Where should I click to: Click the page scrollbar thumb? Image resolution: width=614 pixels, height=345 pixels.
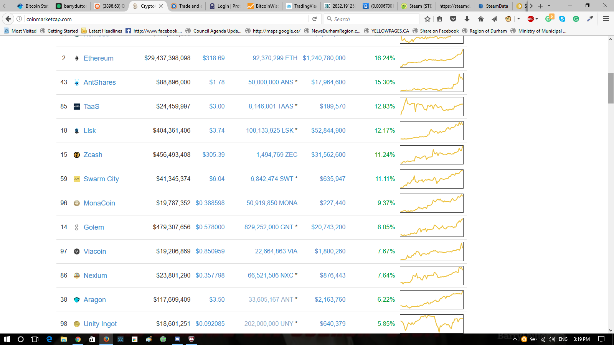tap(611, 88)
